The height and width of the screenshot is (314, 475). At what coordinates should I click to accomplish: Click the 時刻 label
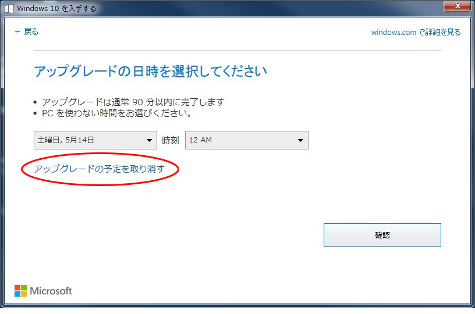tap(171, 140)
